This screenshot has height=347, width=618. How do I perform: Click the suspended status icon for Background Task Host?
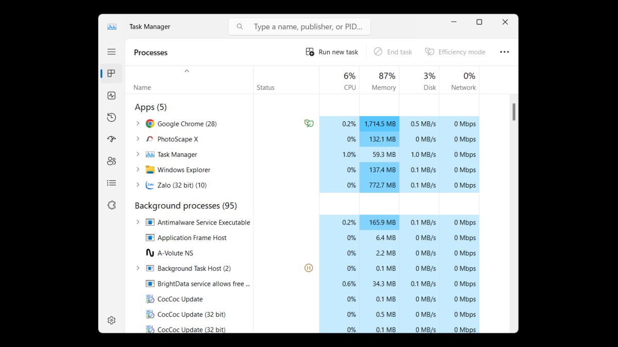coord(308,268)
